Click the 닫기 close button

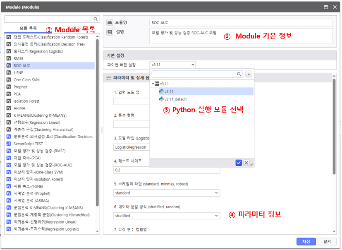327,242
